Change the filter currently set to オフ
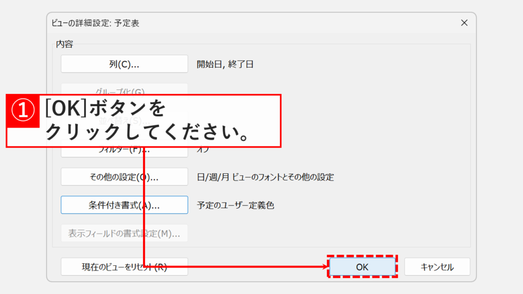 point(124,148)
